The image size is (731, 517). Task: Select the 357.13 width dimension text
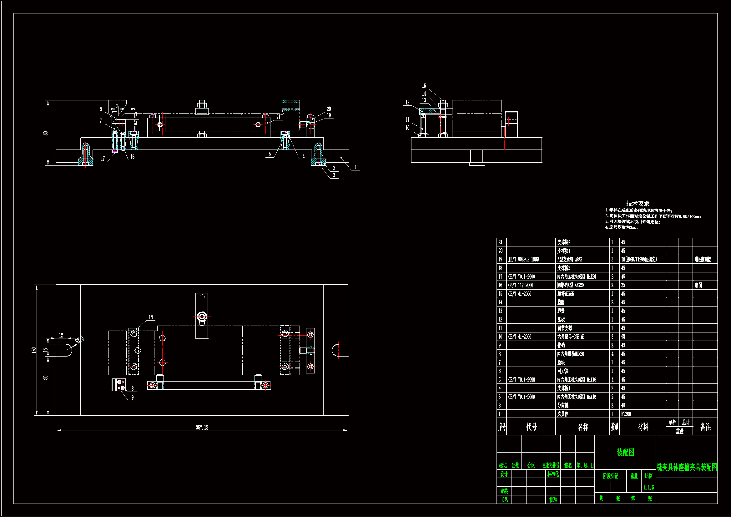(x=202, y=428)
